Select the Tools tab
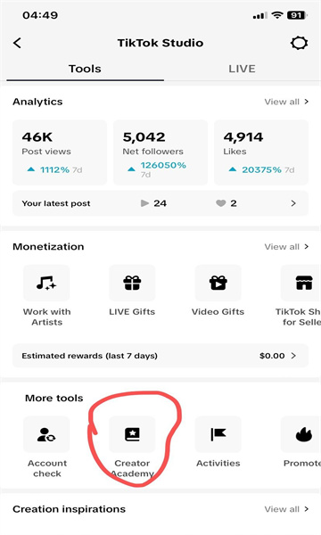321x535 pixels. [x=85, y=69]
